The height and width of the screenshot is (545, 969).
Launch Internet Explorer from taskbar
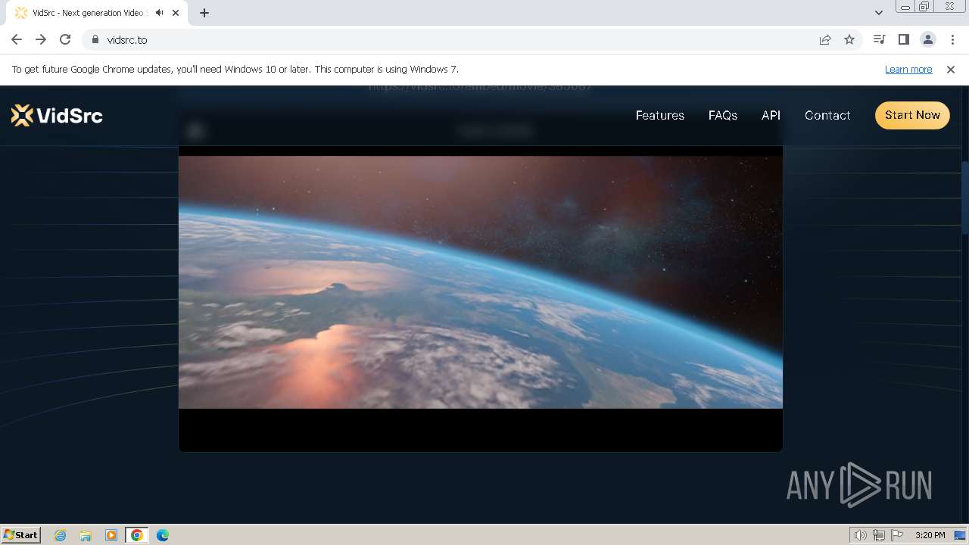pyautogui.click(x=60, y=535)
